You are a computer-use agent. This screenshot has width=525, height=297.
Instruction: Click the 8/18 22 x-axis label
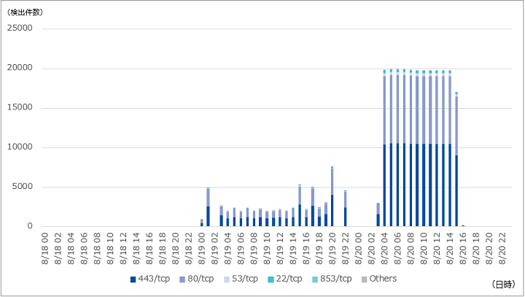click(189, 249)
